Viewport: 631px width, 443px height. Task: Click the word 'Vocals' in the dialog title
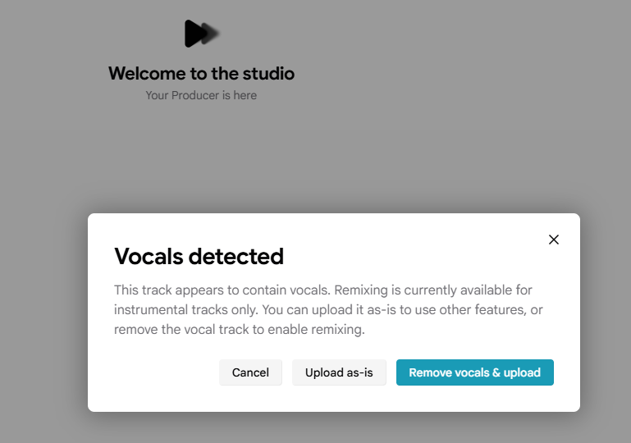point(149,256)
